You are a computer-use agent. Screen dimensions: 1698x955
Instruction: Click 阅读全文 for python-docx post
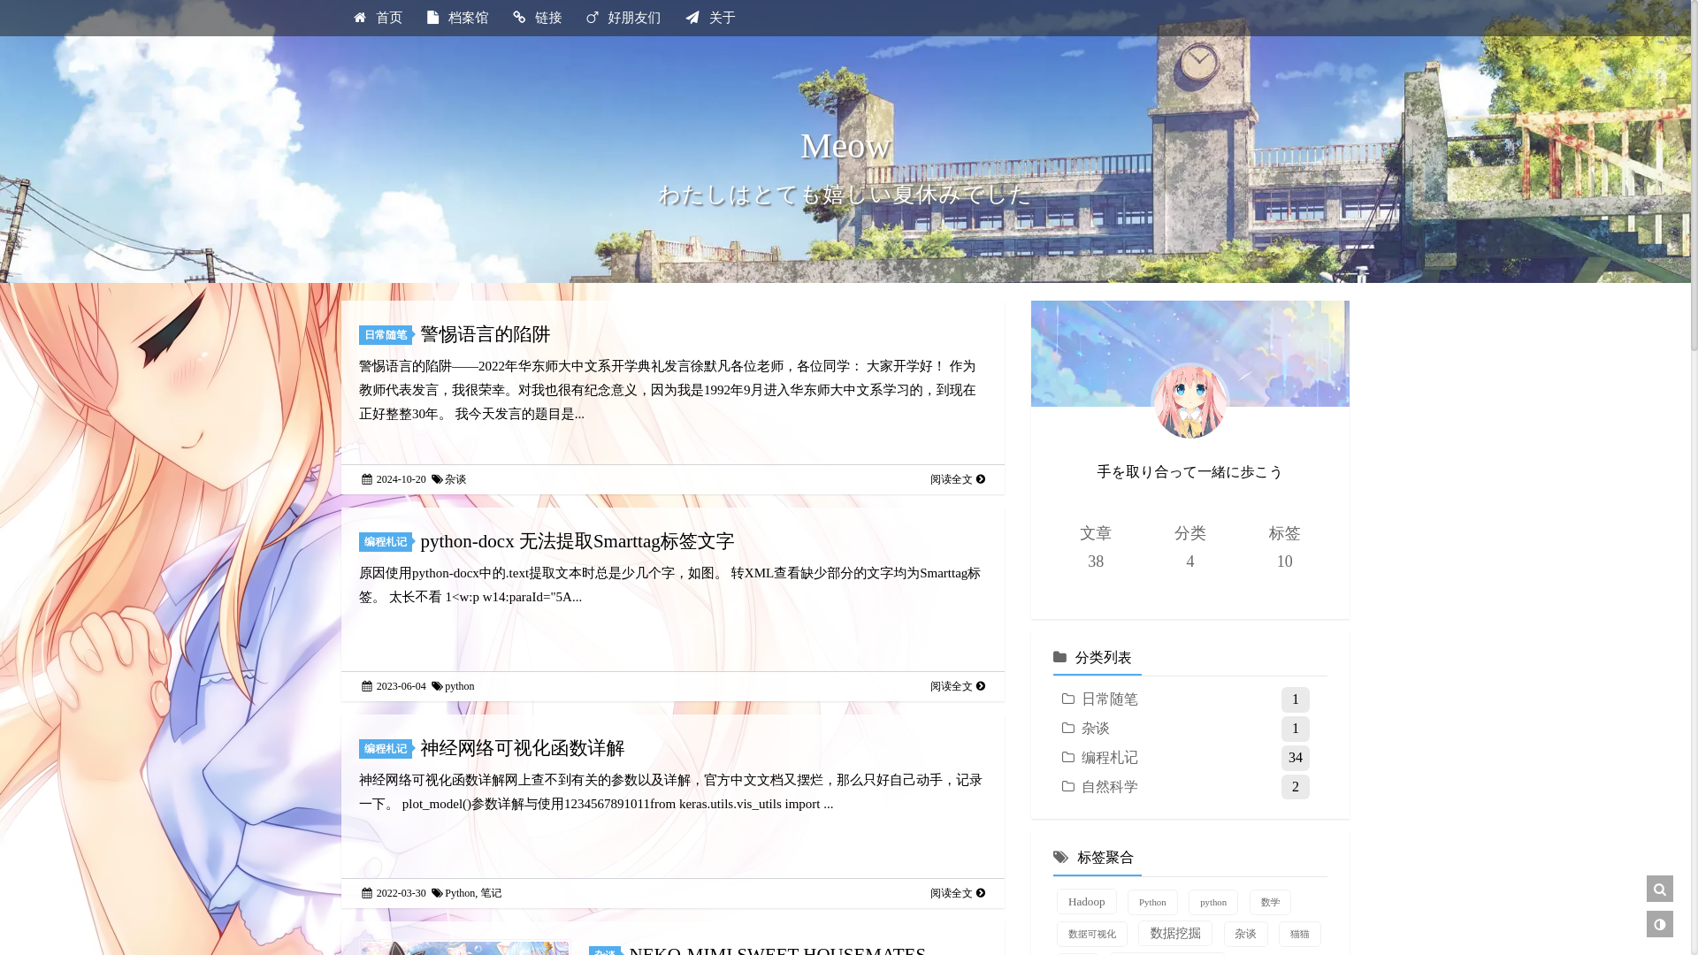957,686
